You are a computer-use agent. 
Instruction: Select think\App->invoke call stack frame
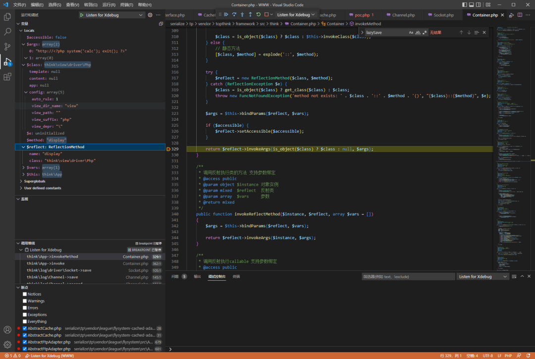46,263
